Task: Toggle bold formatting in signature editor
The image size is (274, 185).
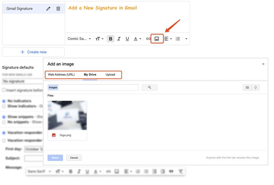Action: (x=110, y=39)
